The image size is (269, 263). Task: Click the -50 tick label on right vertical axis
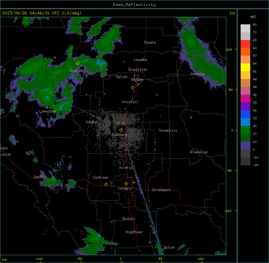(x=229, y=171)
